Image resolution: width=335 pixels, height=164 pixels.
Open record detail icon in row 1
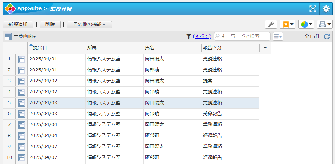coord(22,59)
